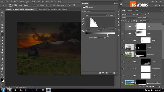Viewport: 164px width, 92px height.
Task: Open the RGB channel dropdown
Action: [96, 15]
